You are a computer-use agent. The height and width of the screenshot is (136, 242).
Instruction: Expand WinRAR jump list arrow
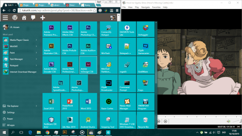click(36, 46)
